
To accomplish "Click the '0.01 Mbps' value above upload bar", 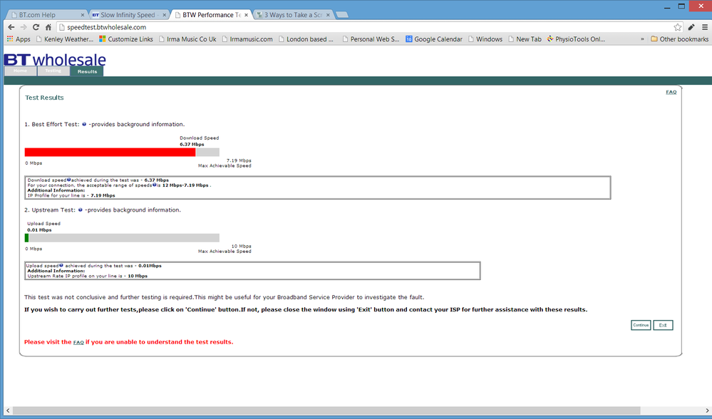I will click(x=39, y=230).
